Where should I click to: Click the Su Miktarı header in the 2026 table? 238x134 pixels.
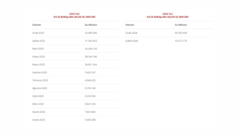tap(181, 25)
